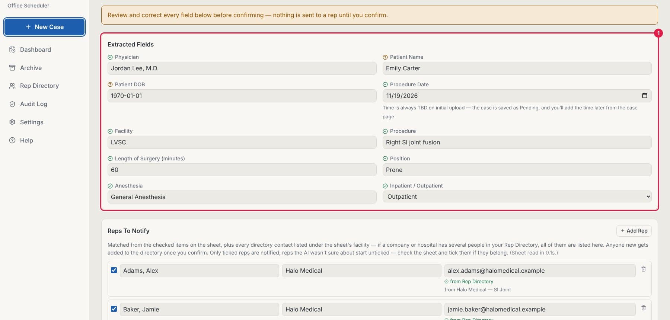This screenshot has width=670, height=320.
Task: Click the Archive box icon
Action: pyautogui.click(x=12, y=68)
